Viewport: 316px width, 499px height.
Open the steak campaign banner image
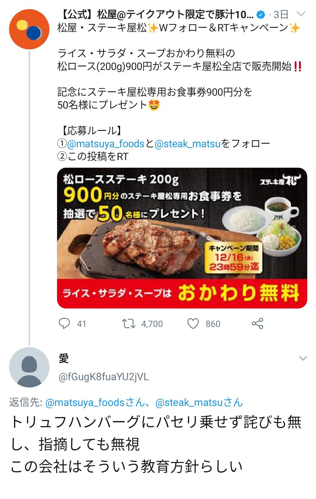182,238
